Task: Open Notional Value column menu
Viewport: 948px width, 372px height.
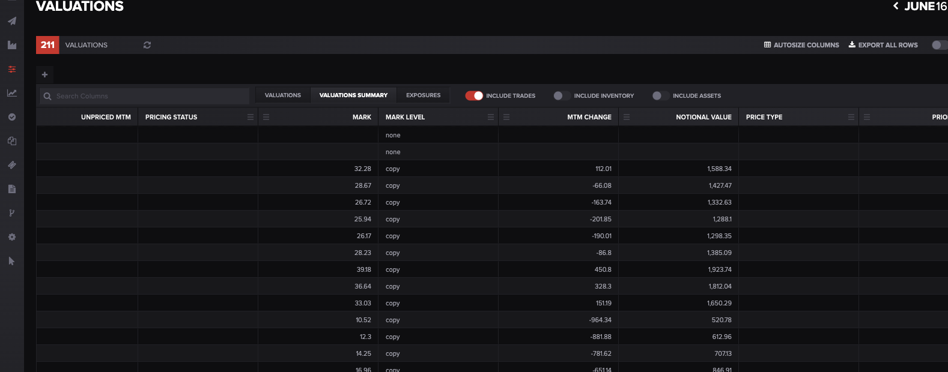Action: coord(627,117)
